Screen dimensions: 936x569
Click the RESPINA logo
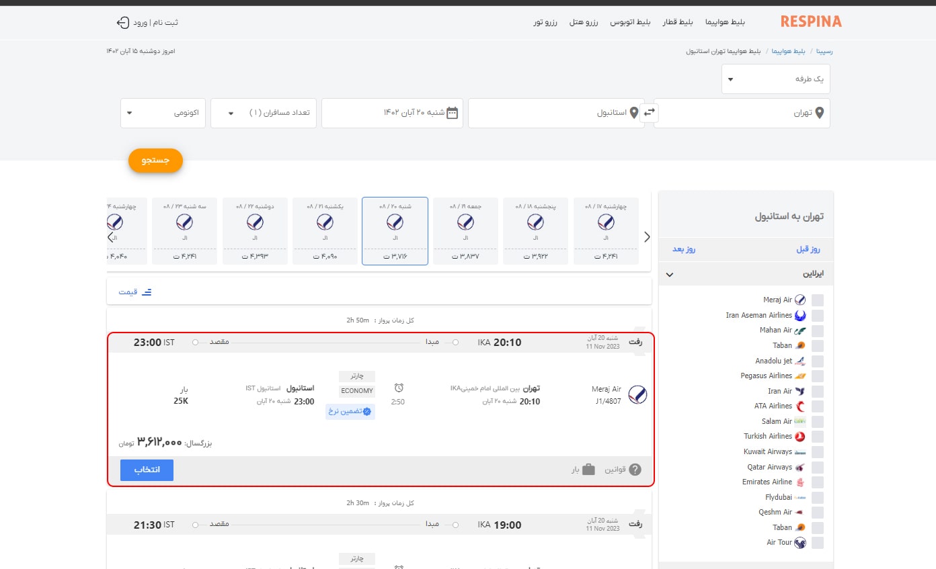tap(811, 21)
